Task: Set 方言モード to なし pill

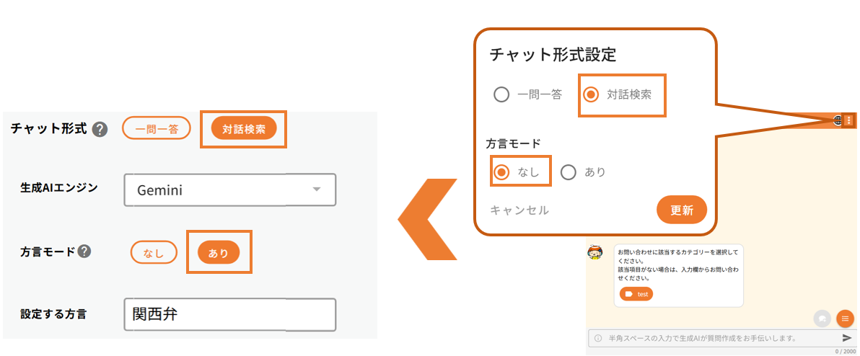Action: (154, 252)
